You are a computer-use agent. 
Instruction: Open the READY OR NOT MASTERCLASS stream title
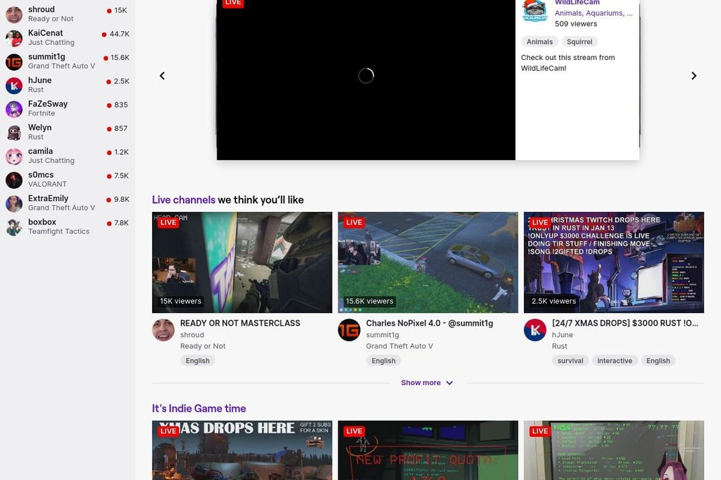(240, 323)
